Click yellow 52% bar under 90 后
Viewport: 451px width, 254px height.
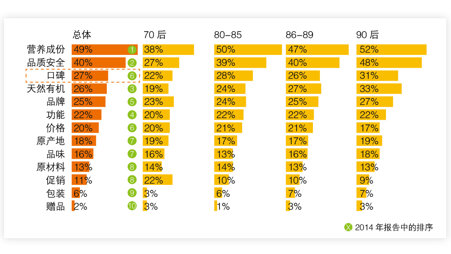(392, 50)
